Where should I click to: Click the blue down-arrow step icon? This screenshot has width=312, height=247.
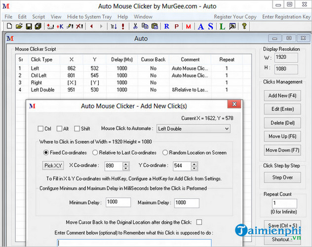coord(114,26)
